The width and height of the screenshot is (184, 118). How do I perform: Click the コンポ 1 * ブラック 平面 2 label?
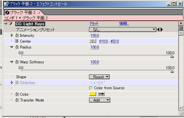[x=26, y=18]
